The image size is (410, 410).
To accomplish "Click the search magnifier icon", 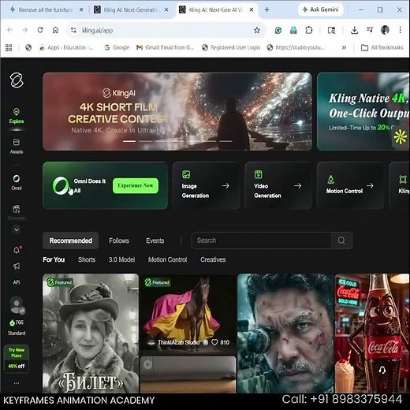I will pyautogui.click(x=341, y=240).
